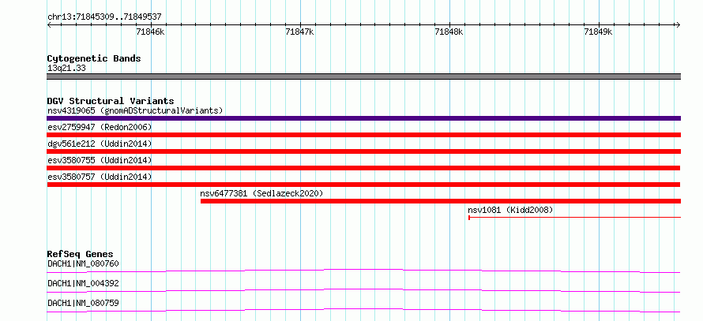Click the magenta DACH1|NM_004392 intron line

point(363,290)
